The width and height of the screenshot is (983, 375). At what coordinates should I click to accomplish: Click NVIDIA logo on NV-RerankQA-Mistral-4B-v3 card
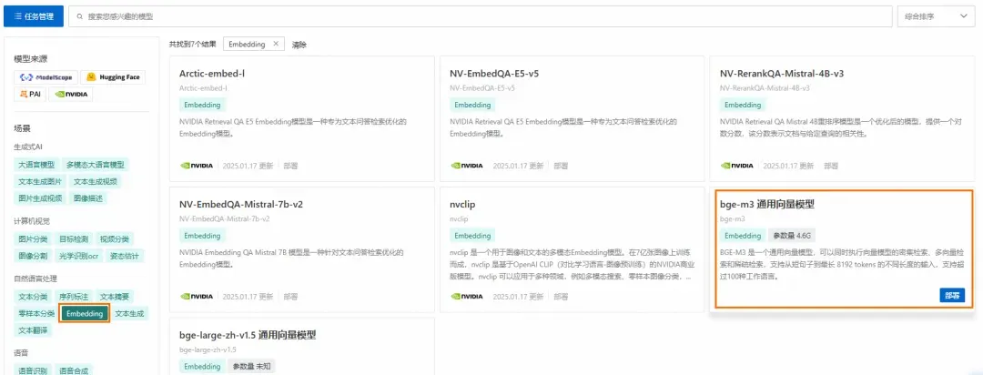click(737, 166)
